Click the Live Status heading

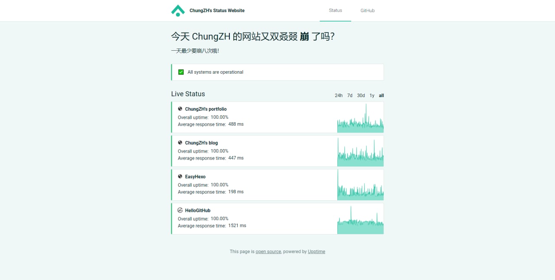tap(188, 94)
